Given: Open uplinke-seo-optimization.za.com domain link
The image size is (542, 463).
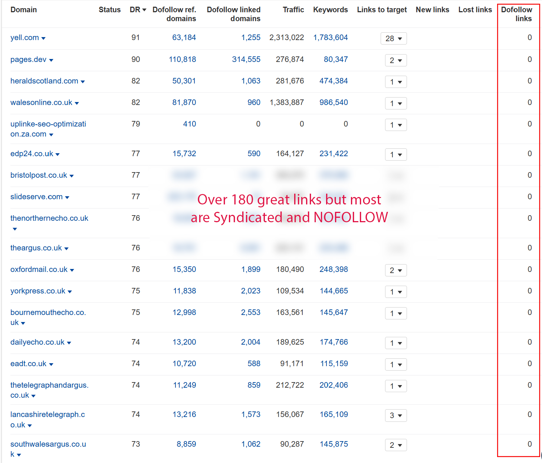Looking at the screenshot, I should pyautogui.click(x=48, y=129).
